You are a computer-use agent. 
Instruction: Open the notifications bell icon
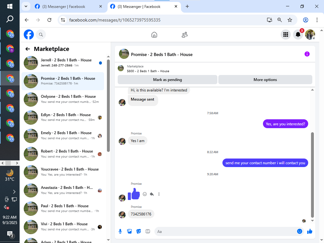pyautogui.click(x=298, y=34)
